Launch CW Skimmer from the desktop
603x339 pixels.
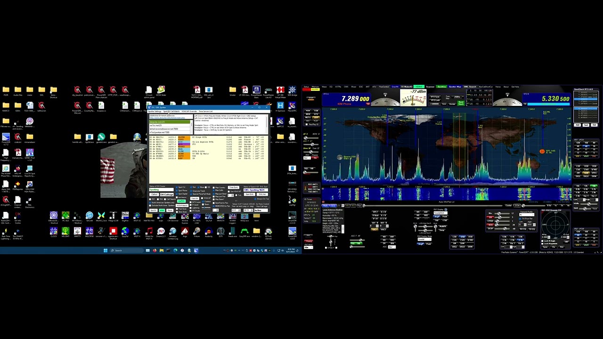(x=173, y=218)
